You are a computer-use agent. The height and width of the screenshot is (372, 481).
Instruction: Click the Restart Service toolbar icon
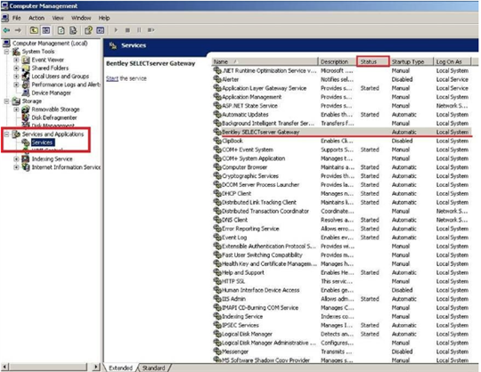tap(151, 30)
